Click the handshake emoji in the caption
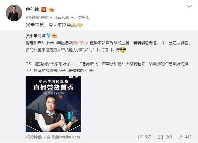The height and width of the screenshot is (143, 198). coord(80,24)
